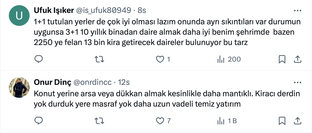Image resolution: width=312 pixels, height=133 pixels.
Task: Bookmark Onur Dinç's tweet
Action: [282, 121]
